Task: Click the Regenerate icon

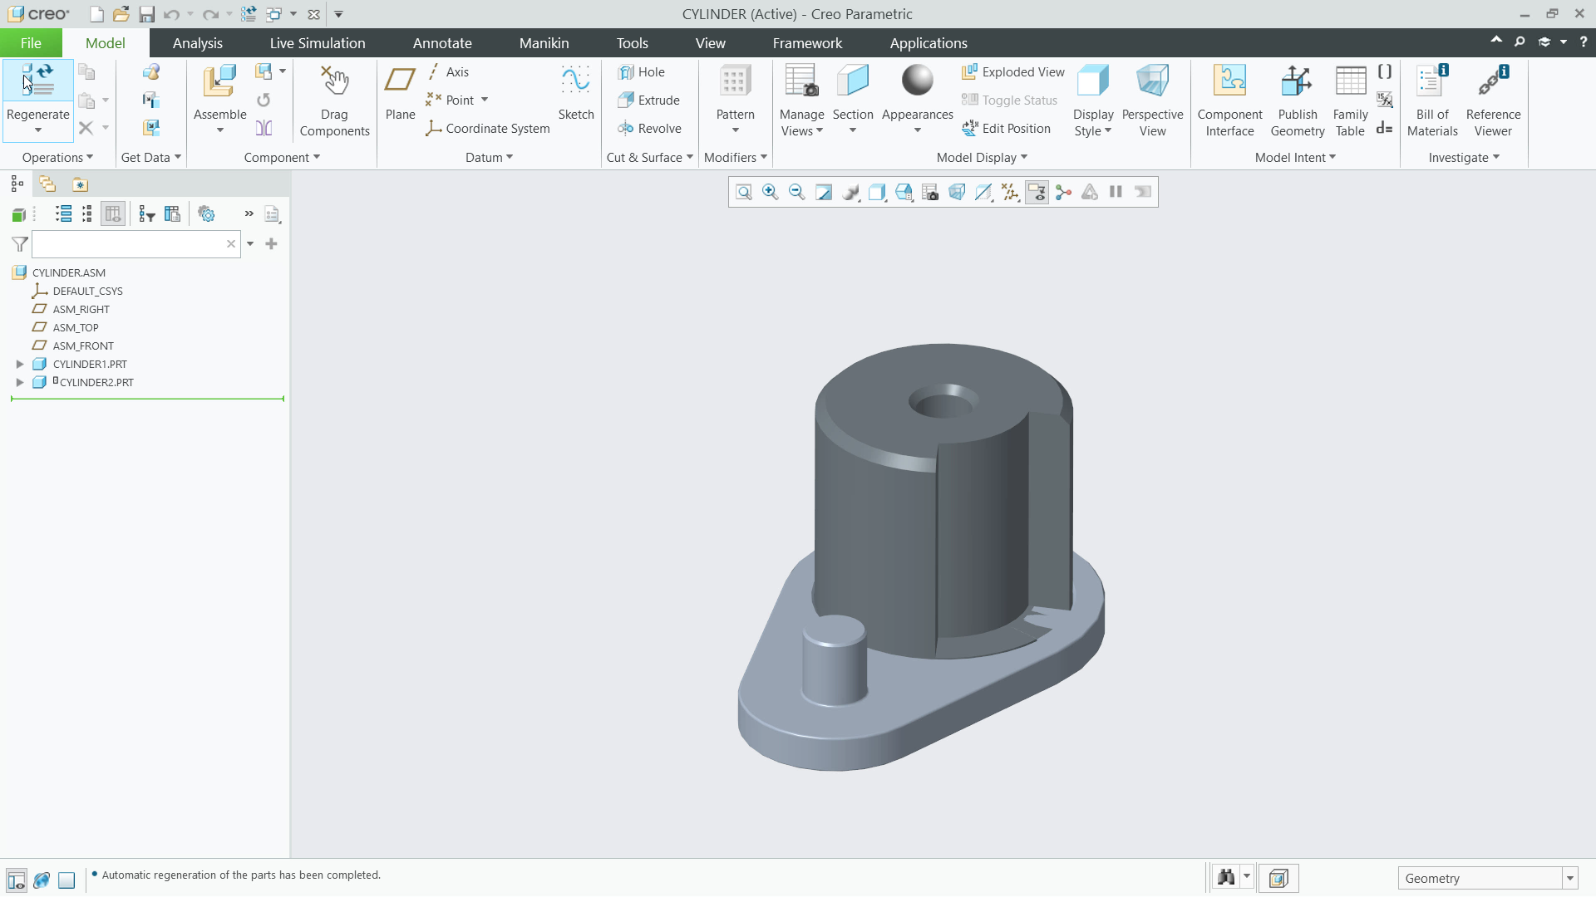Action: click(37, 79)
